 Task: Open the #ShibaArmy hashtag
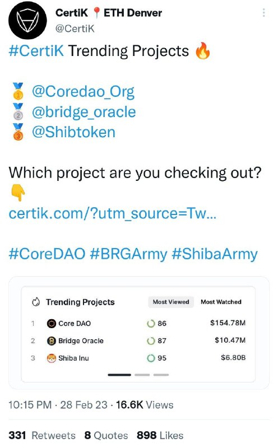215,254
